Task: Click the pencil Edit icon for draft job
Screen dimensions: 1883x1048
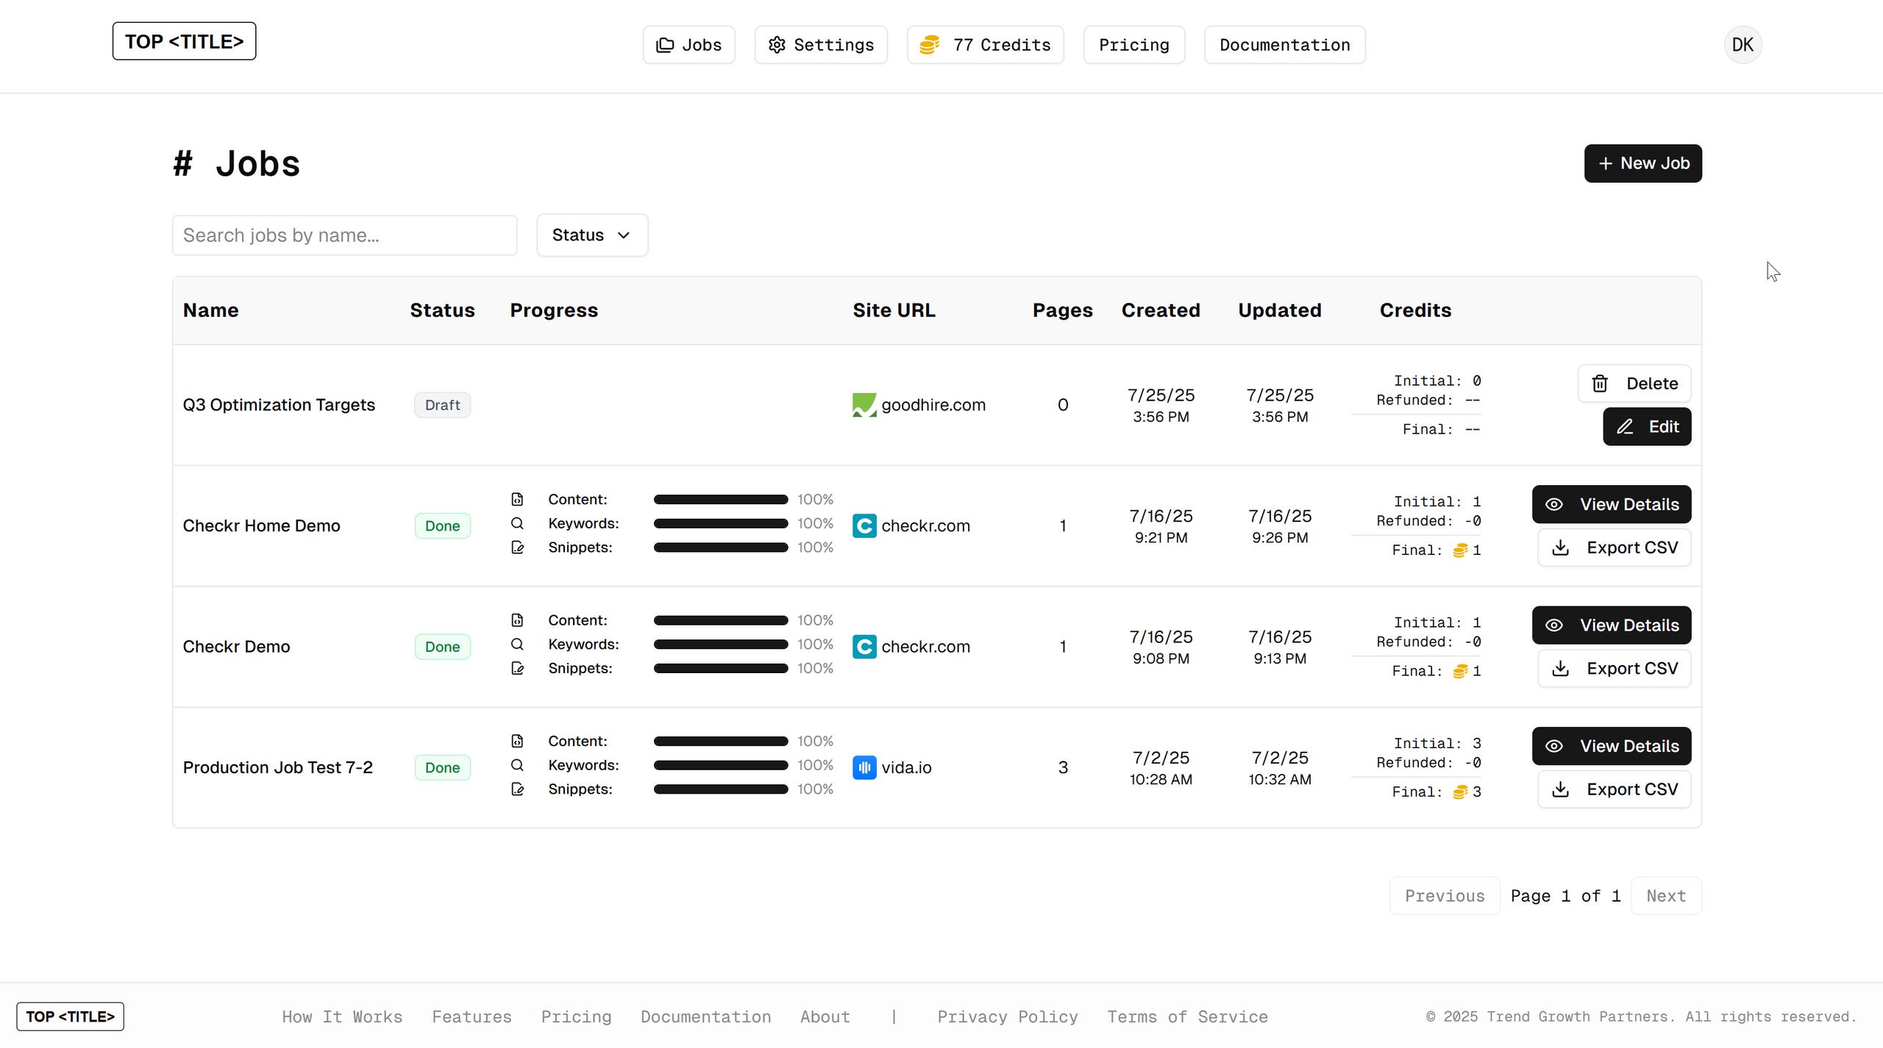Action: tap(1625, 427)
